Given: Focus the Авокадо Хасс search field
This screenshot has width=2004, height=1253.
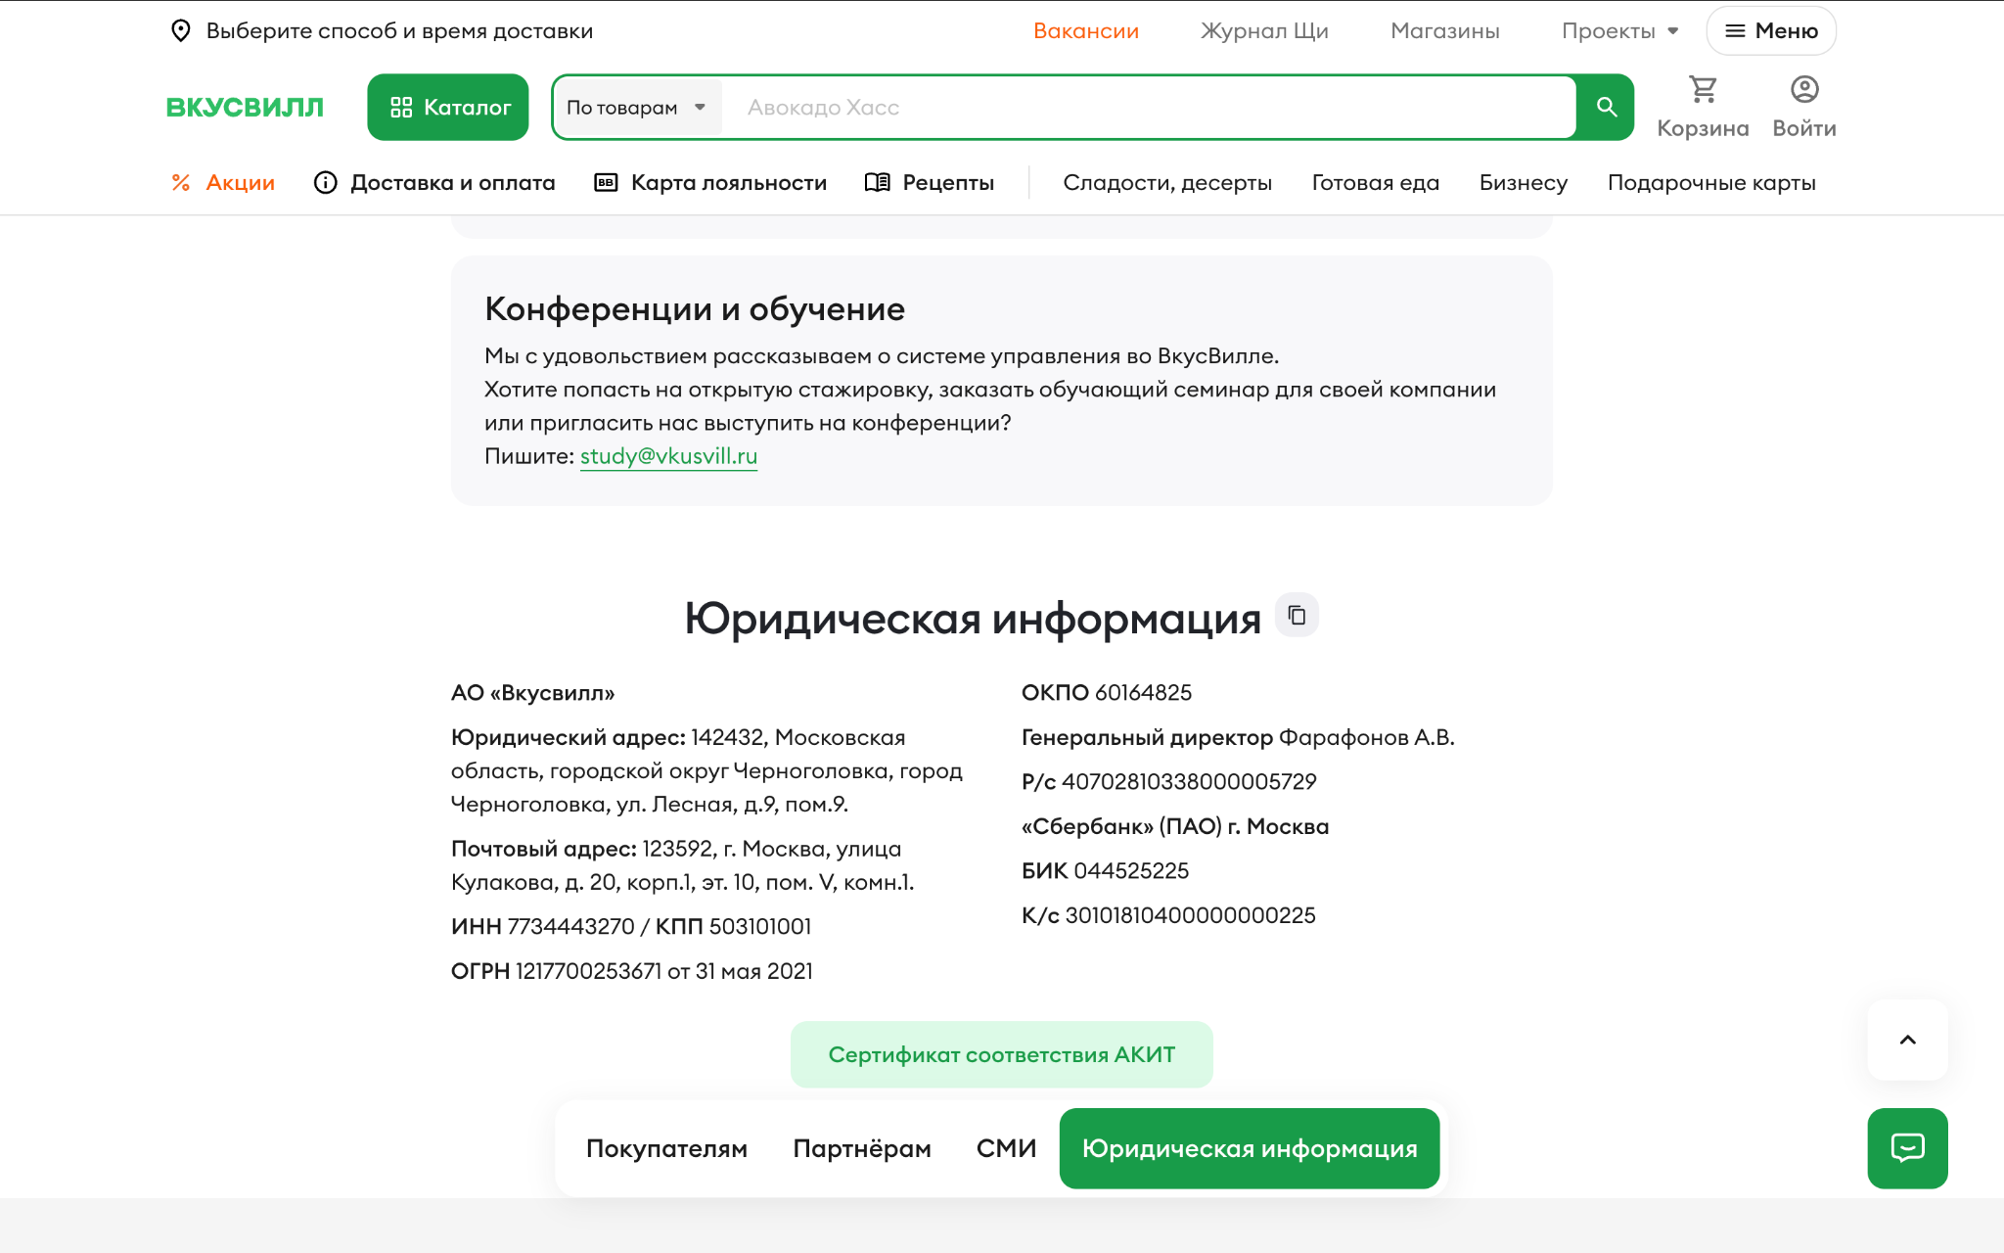Looking at the screenshot, I should (x=1149, y=107).
